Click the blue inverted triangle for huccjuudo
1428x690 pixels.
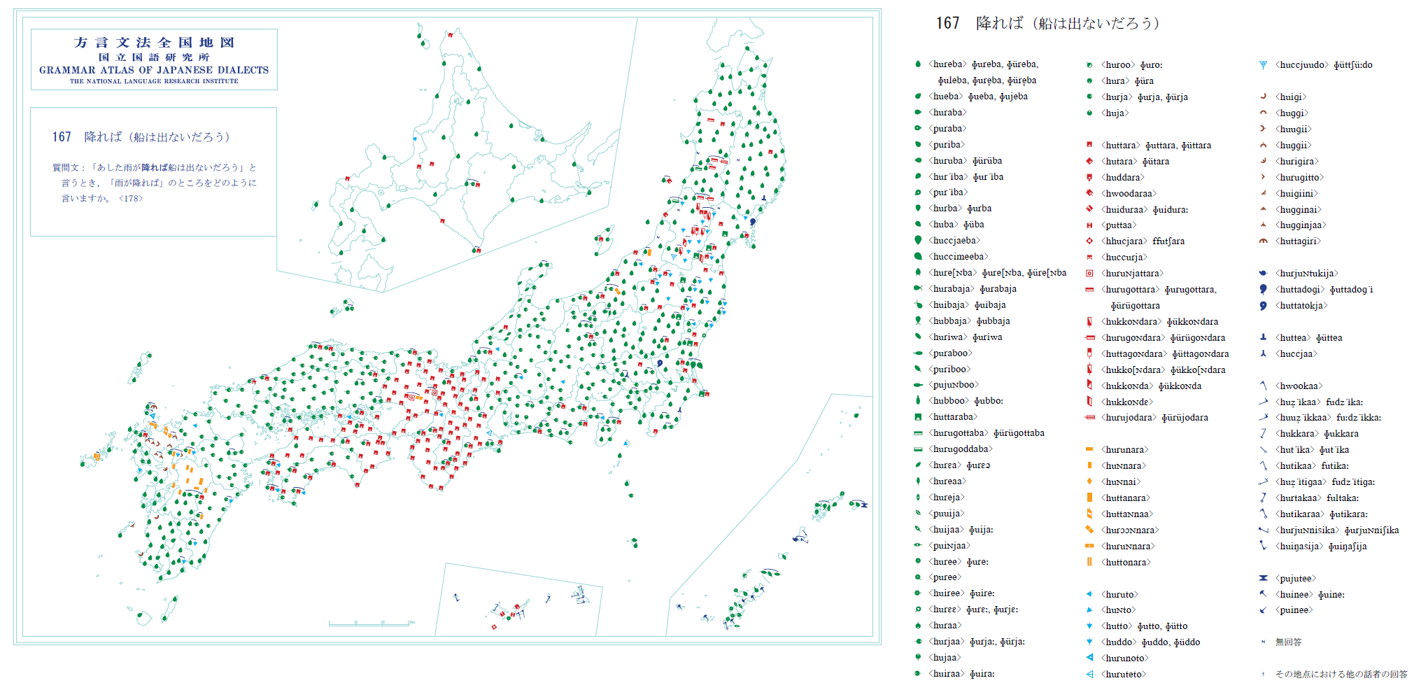tap(1263, 65)
